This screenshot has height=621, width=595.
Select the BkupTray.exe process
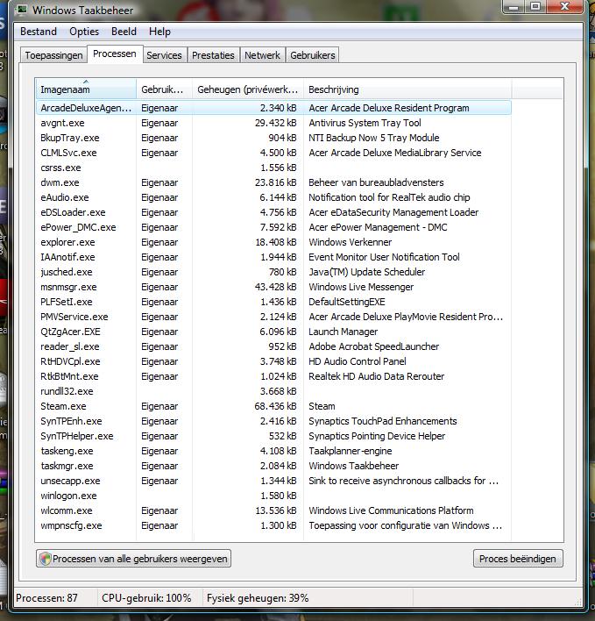point(273,138)
